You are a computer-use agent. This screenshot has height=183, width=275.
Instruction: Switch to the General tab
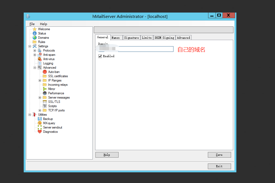(x=103, y=37)
